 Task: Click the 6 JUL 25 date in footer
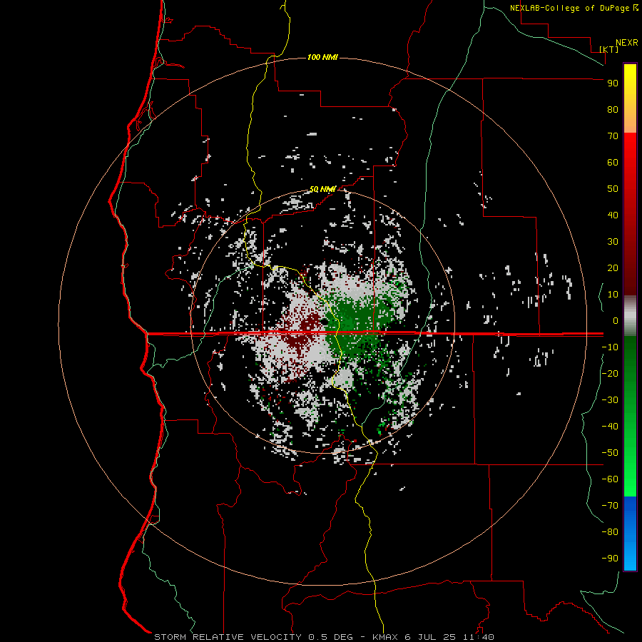pos(430,637)
